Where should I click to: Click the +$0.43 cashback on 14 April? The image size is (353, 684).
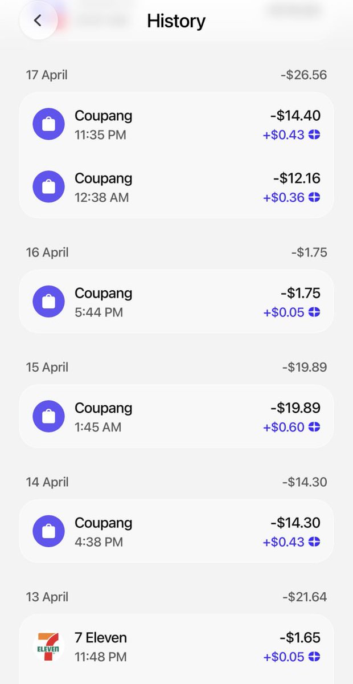284,541
